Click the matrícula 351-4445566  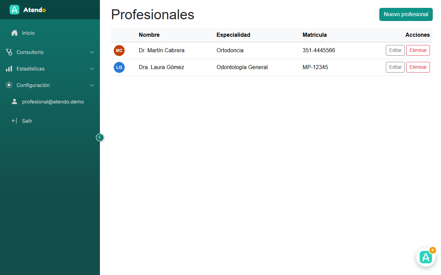tap(319, 51)
